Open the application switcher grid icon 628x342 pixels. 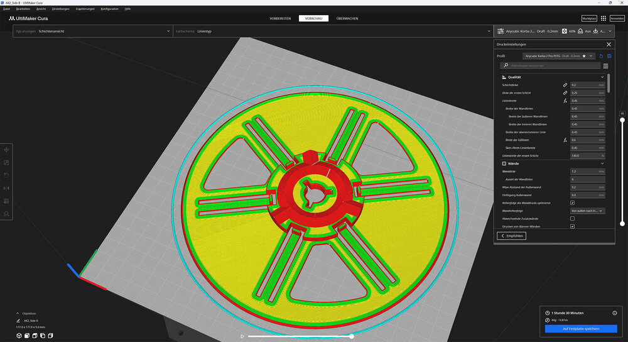604,19
